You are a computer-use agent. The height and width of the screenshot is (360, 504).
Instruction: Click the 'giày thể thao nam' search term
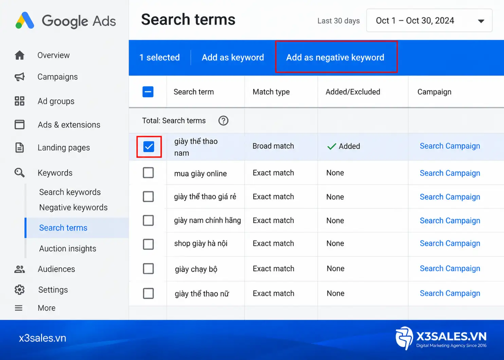click(x=196, y=147)
